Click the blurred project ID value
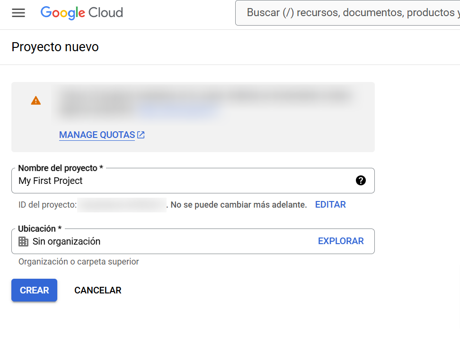460x347 pixels. 122,205
